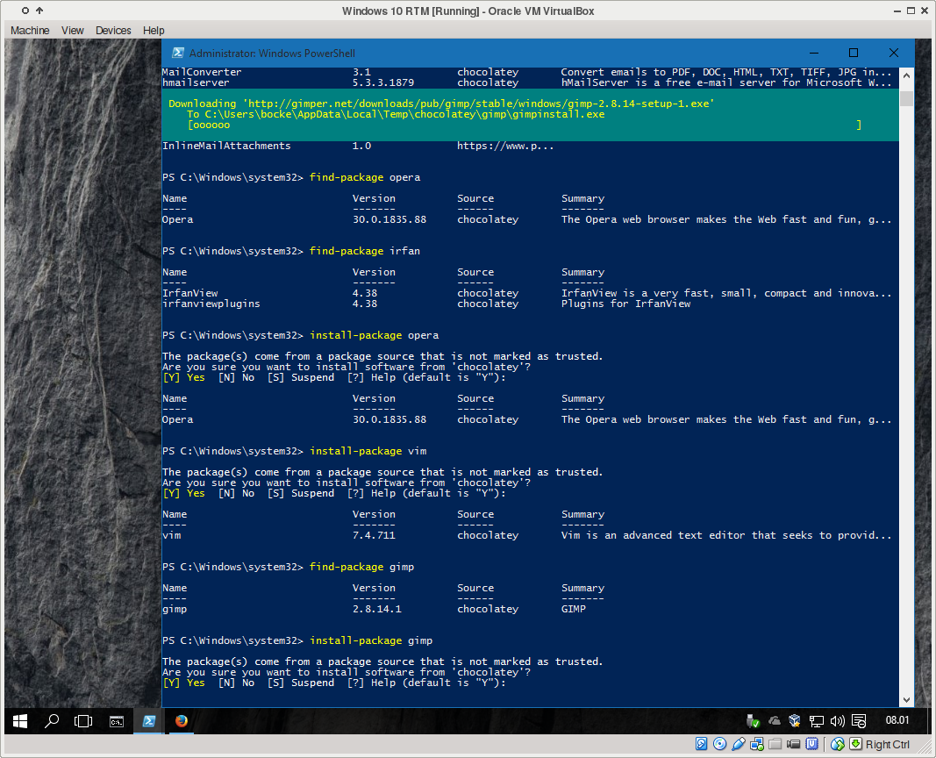Open the volume speaker tray icon
This screenshot has height=758, width=936.
[x=837, y=721]
